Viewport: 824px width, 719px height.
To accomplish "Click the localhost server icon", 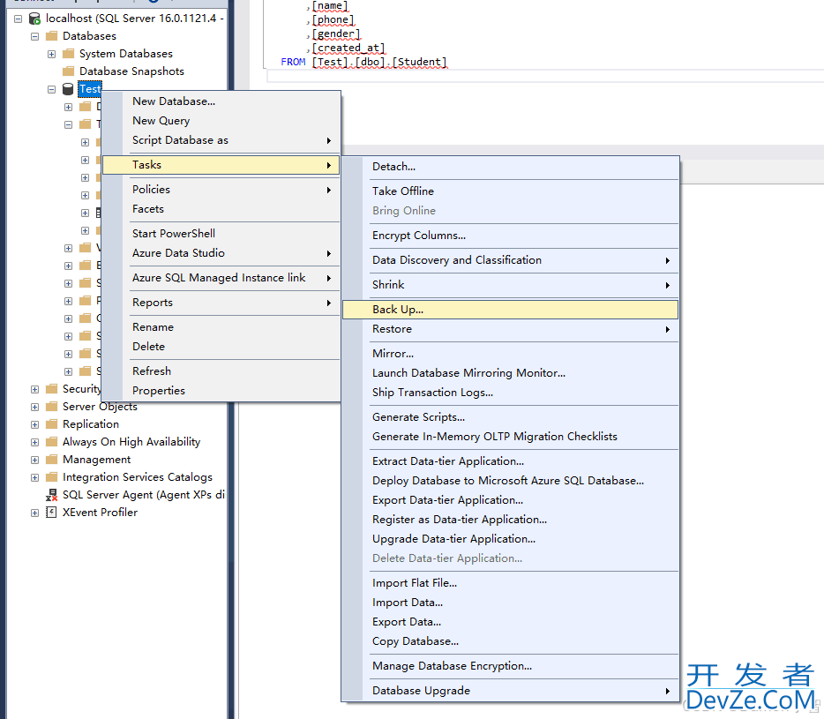I will pyautogui.click(x=34, y=19).
